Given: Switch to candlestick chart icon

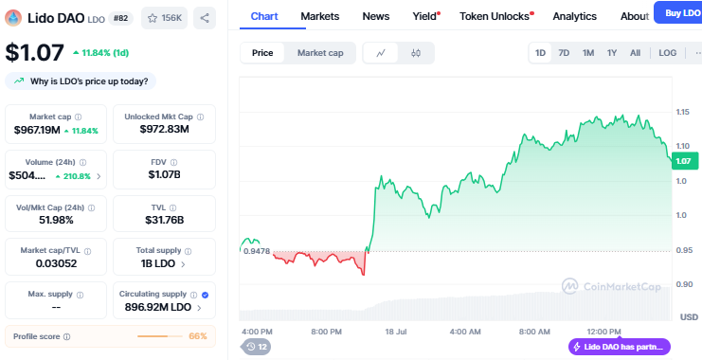Looking at the screenshot, I should (416, 53).
